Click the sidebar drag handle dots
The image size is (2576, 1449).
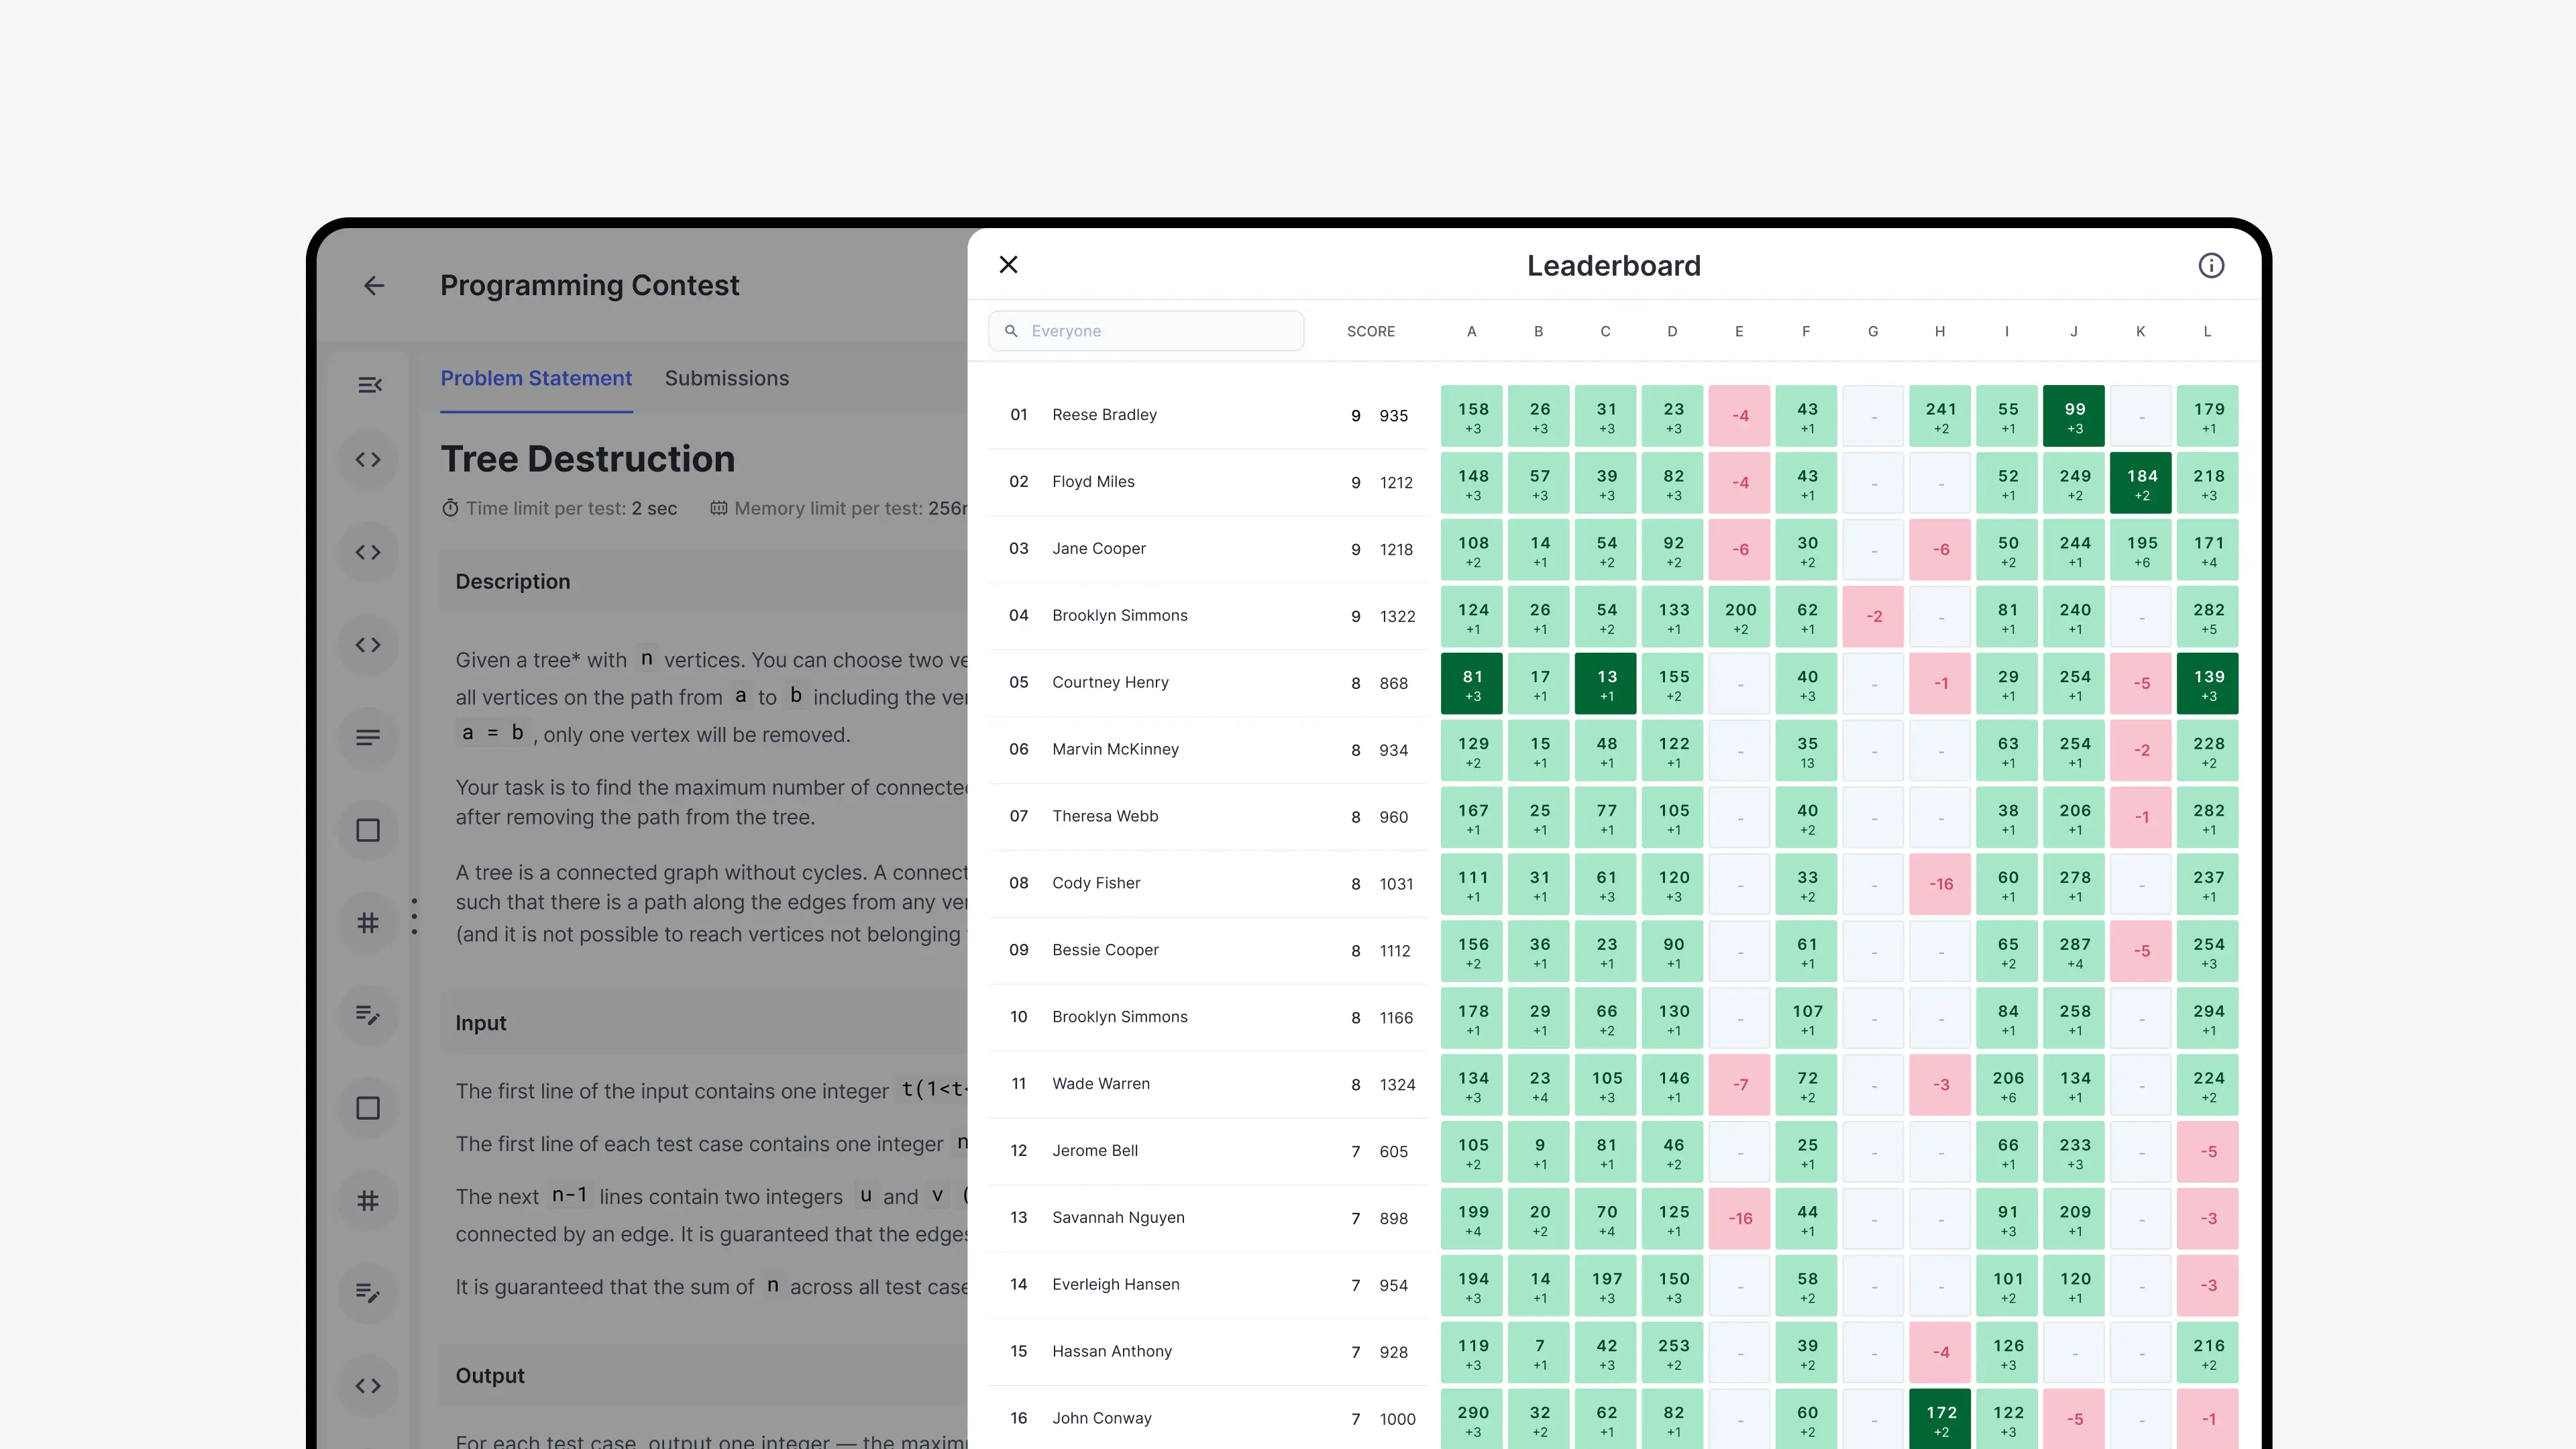414,916
